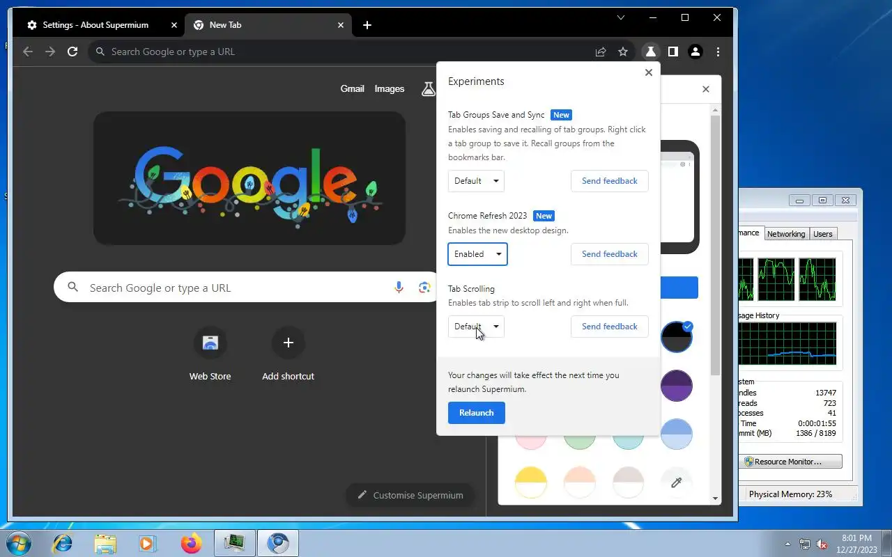The image size is (892, 557).
Task: Open the Windows Start orb
Action: pyautogui.click(x=18, y=542)
